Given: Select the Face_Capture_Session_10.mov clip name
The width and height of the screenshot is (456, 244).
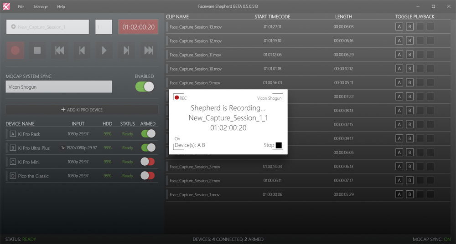Looking at the screenshot, I should point(196,69).
